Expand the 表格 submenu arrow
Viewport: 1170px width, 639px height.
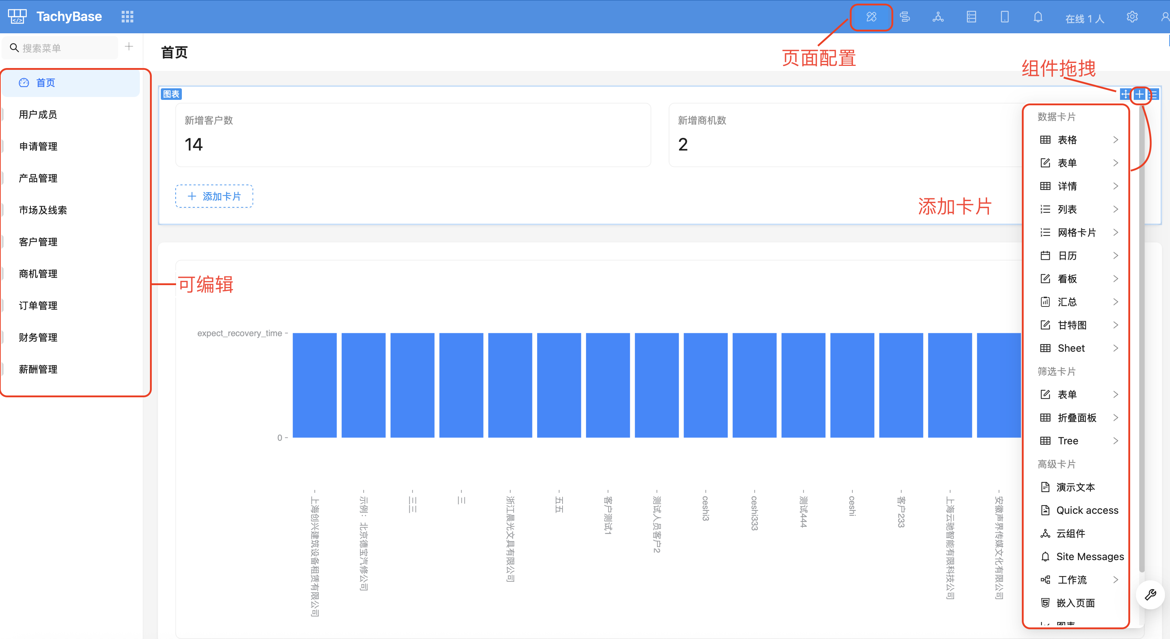coord(1115,140)
